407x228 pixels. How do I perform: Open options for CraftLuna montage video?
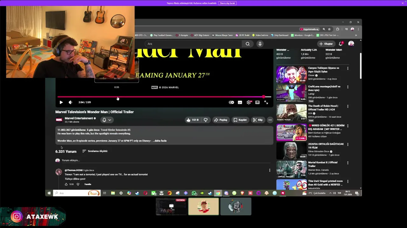point(348,87)
